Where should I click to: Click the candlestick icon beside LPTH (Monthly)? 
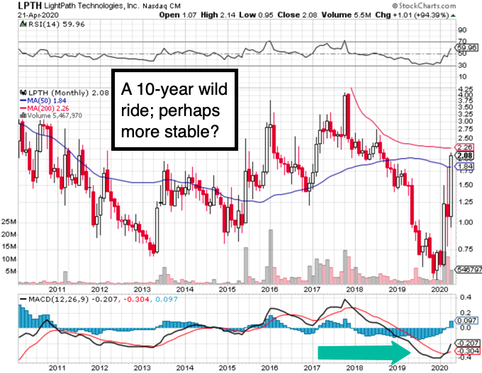click(23, 93)
